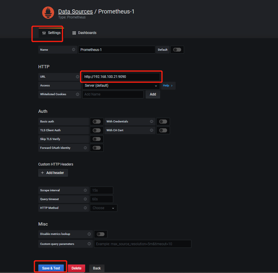Enable the With Credentials switch
Image resolution: width=278 pixels, height=273 pixels.
pos(163,122)
